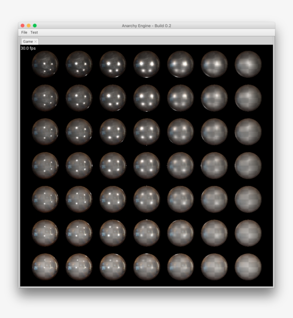
Task: Open the Test menu
Action: click(34, 32)
